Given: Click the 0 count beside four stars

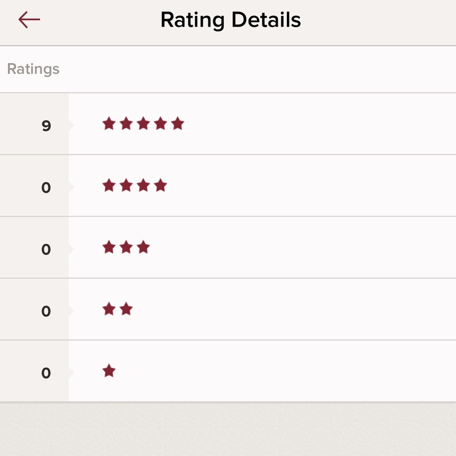Looking at the screenshot, I should 46,187.
